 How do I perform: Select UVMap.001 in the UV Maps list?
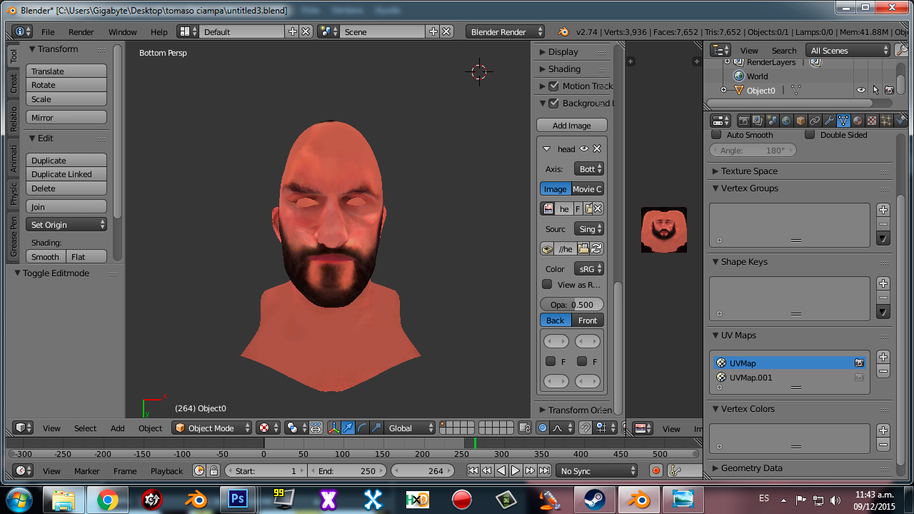coord(790,377)
